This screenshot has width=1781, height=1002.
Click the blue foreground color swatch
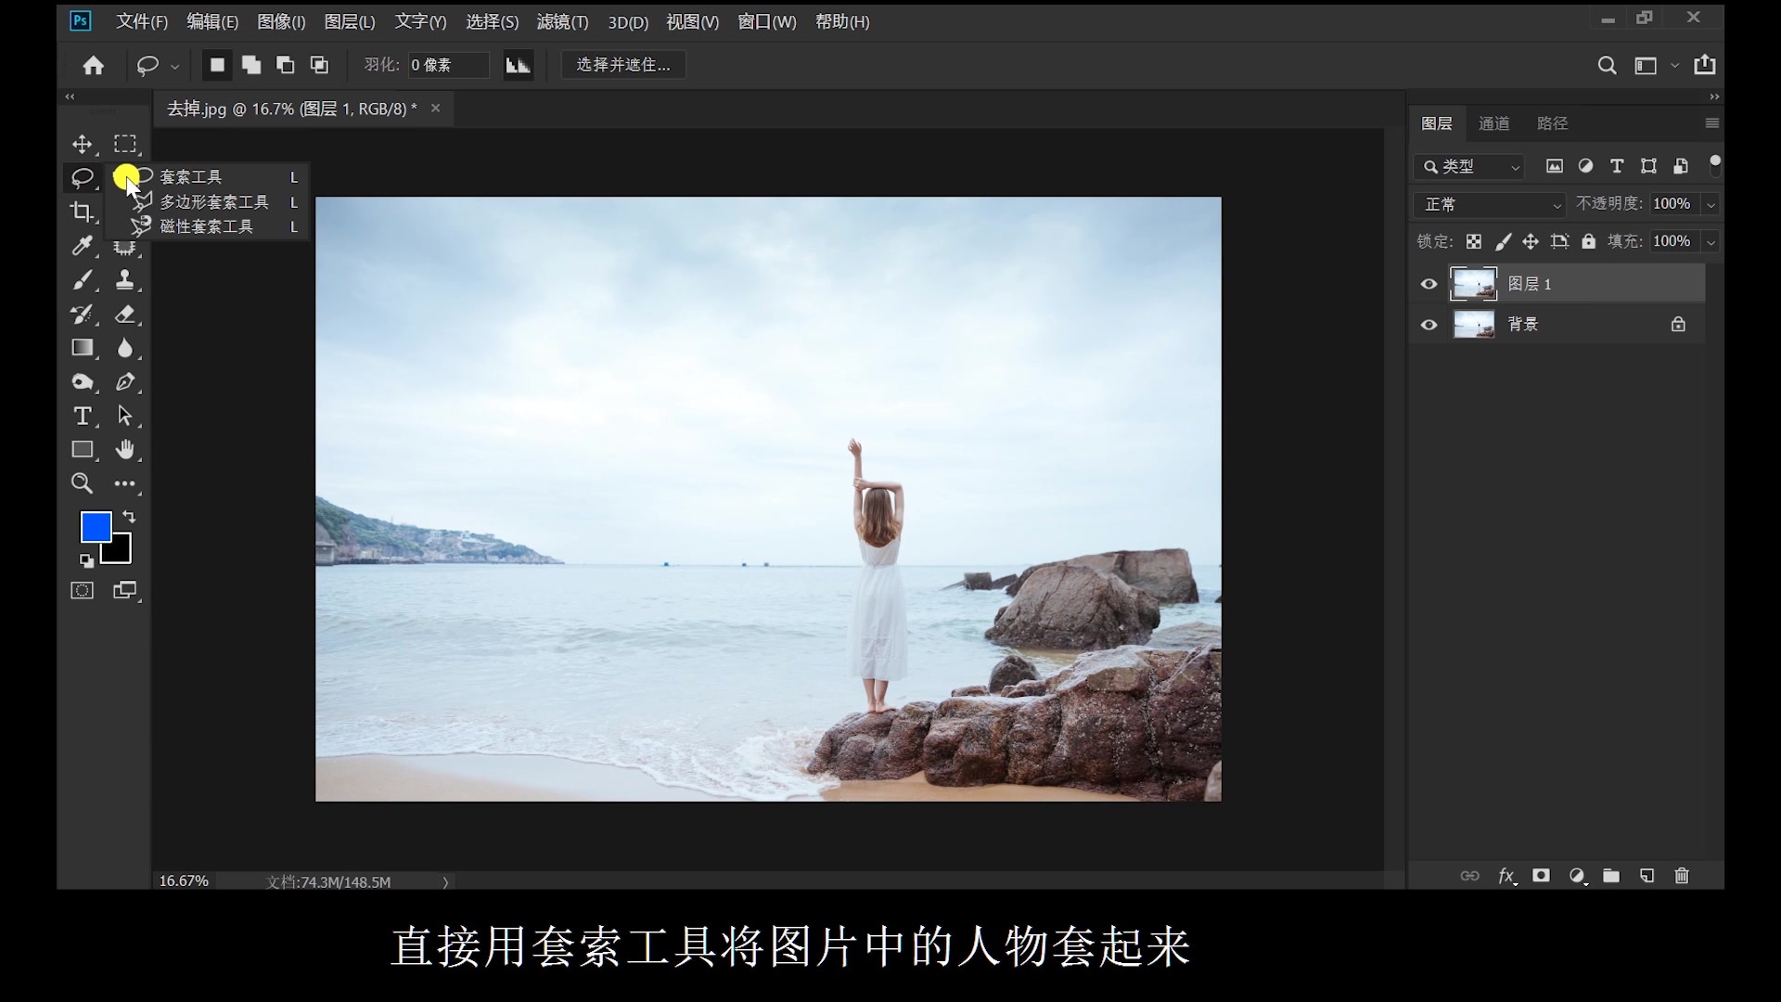coord(96,526)
